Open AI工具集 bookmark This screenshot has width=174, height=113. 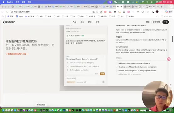point(30,16)
